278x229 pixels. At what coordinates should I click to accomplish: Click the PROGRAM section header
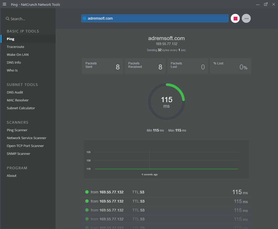(x=17, y=168)
